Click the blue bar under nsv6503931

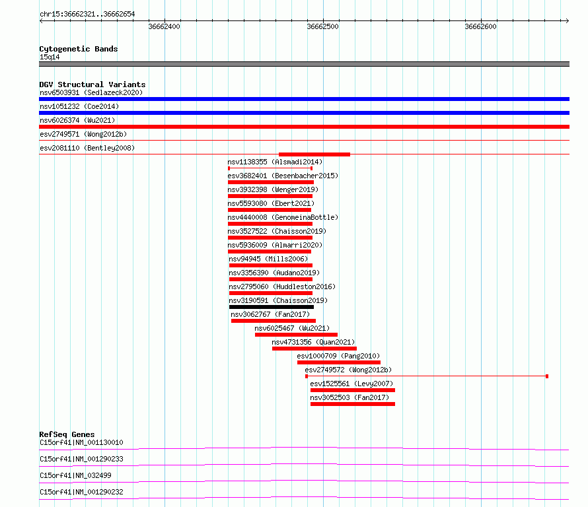pos(304,99)
